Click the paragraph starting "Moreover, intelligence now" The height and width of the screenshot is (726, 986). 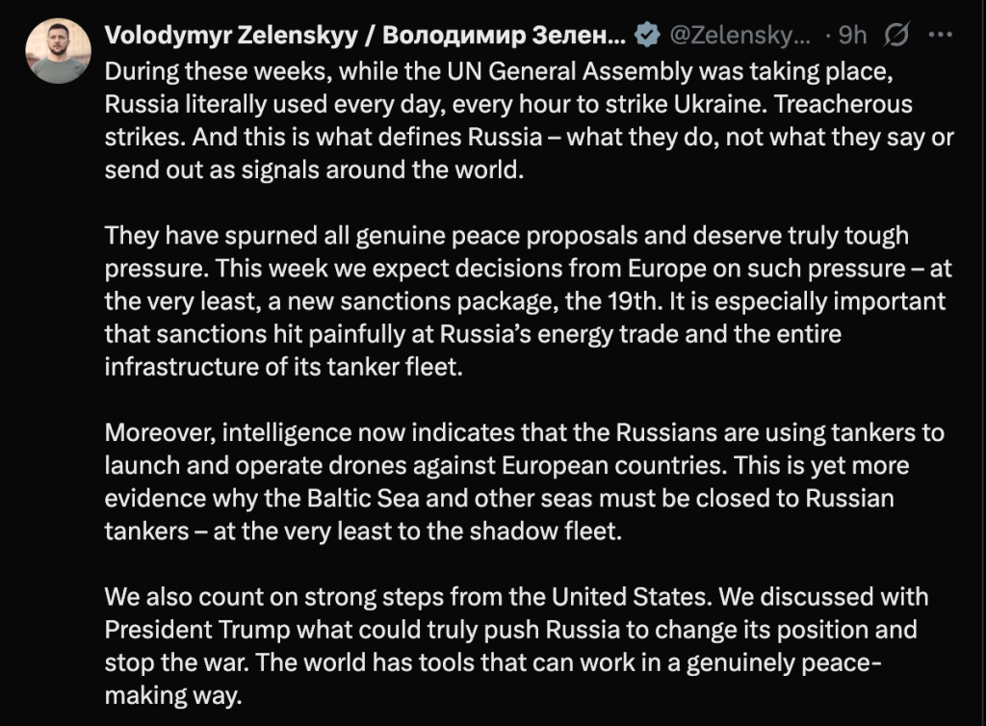pos(525,481)
